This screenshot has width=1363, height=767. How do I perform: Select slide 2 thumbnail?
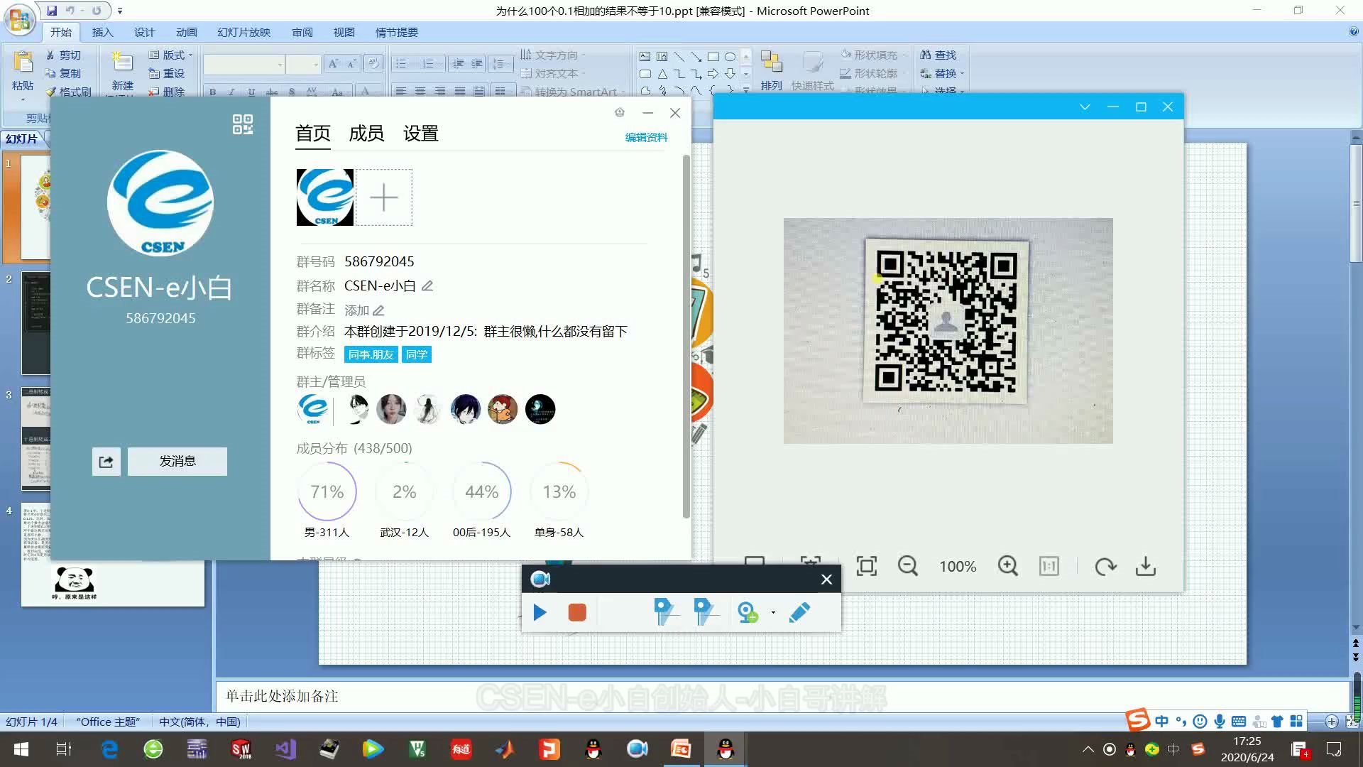[35, 324]
